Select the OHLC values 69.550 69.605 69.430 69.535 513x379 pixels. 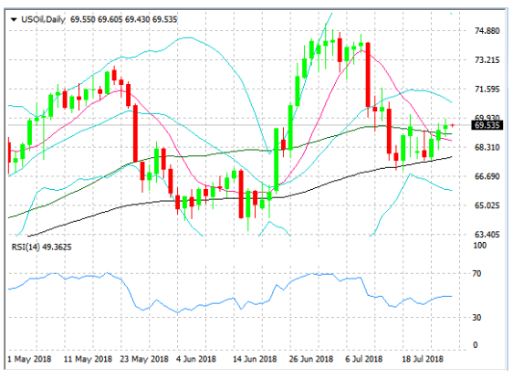click(x=123, y=19)
